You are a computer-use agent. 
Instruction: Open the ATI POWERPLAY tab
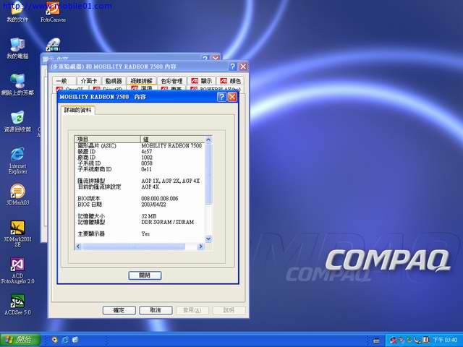[216, 89]
